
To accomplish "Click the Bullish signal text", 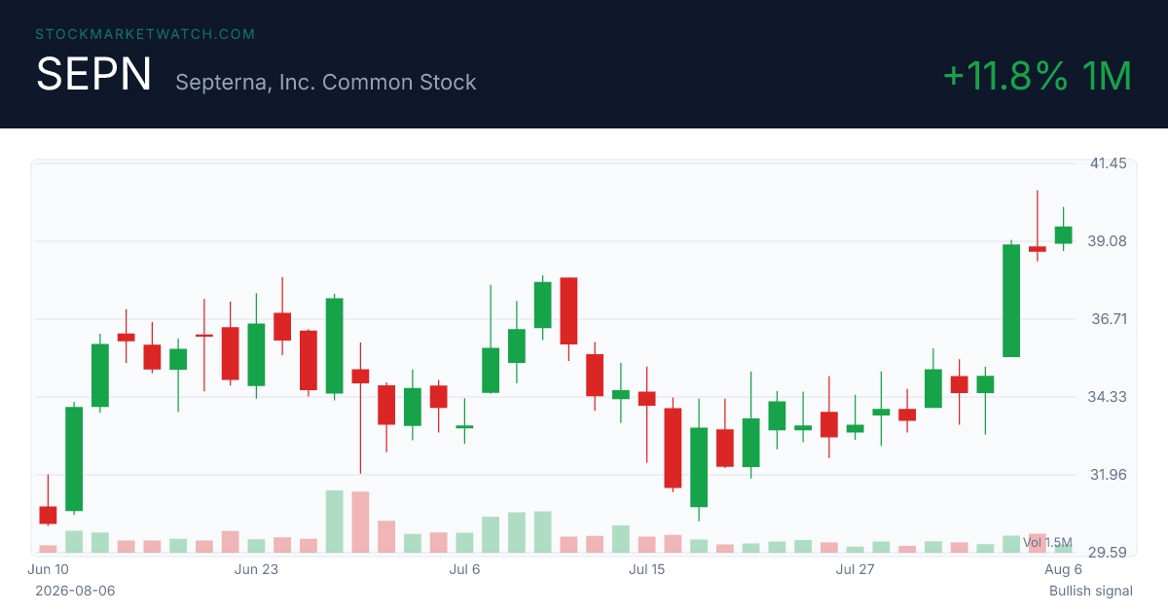I will coord(1091,591).
